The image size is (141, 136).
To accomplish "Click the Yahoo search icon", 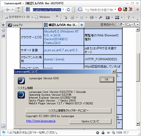I will 131,9.
